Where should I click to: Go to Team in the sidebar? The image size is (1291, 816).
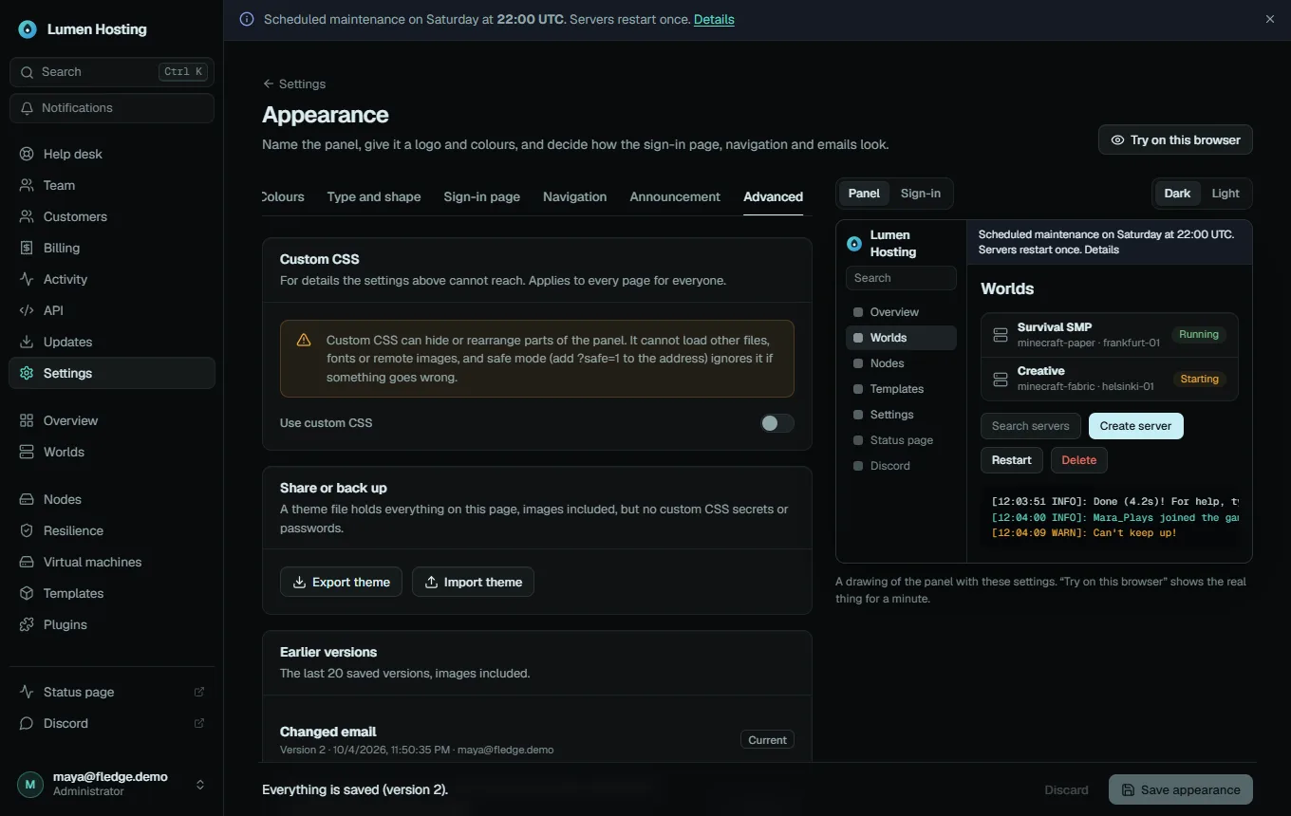pos(112,185)
